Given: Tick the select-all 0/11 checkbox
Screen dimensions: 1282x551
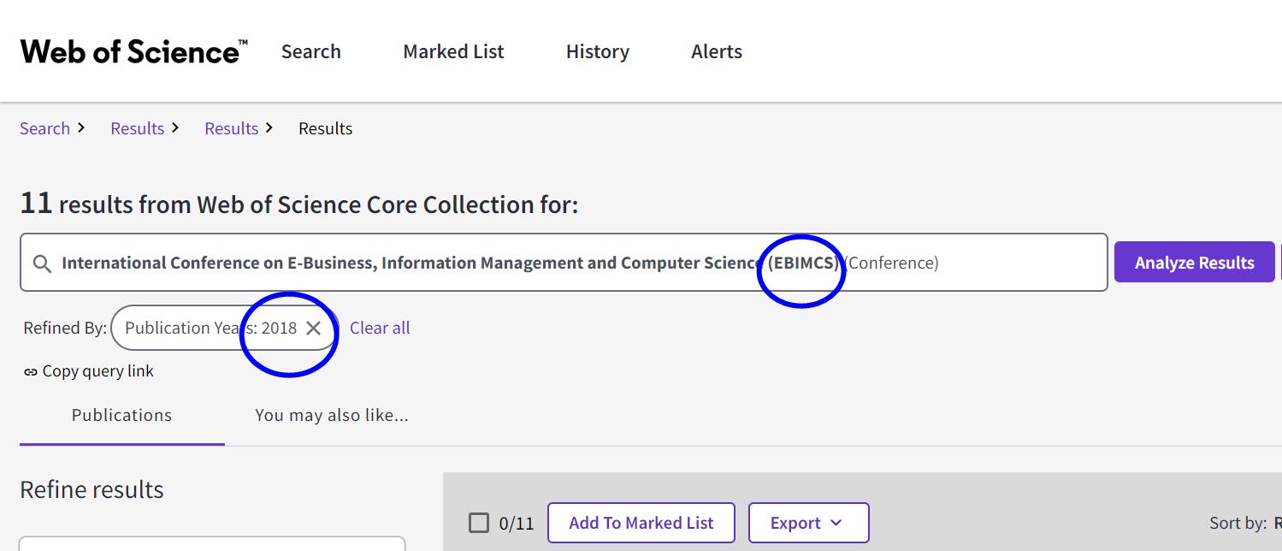Looking at the screenshot, I should point(479,523).
